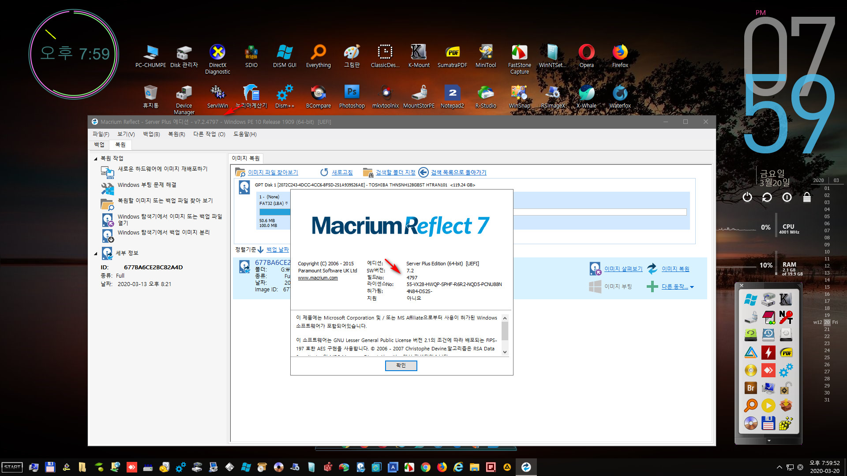Open 휴지통 recycle bin
Viewport: 847px width, 476px height.
[150, 97]
